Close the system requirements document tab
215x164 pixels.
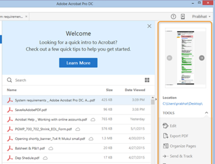26,17
